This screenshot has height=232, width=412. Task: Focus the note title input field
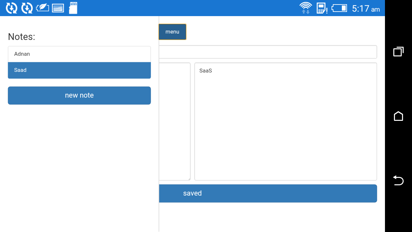[267, 52]
